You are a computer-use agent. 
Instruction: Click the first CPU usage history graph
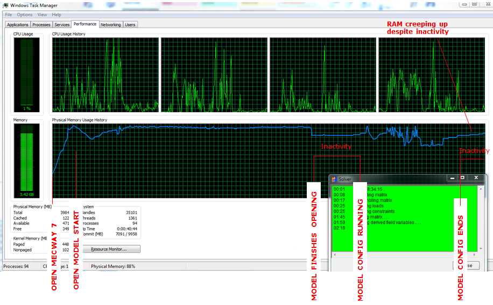click(105, 75)
